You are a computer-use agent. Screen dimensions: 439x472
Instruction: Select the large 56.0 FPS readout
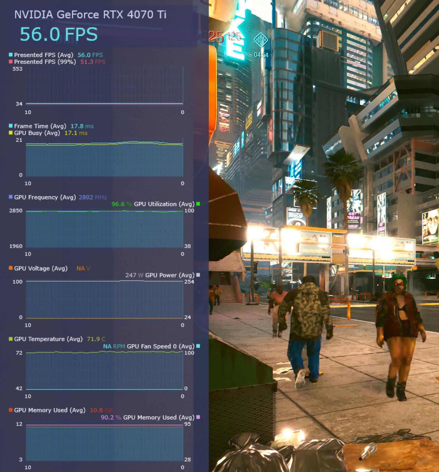[59, 34]
